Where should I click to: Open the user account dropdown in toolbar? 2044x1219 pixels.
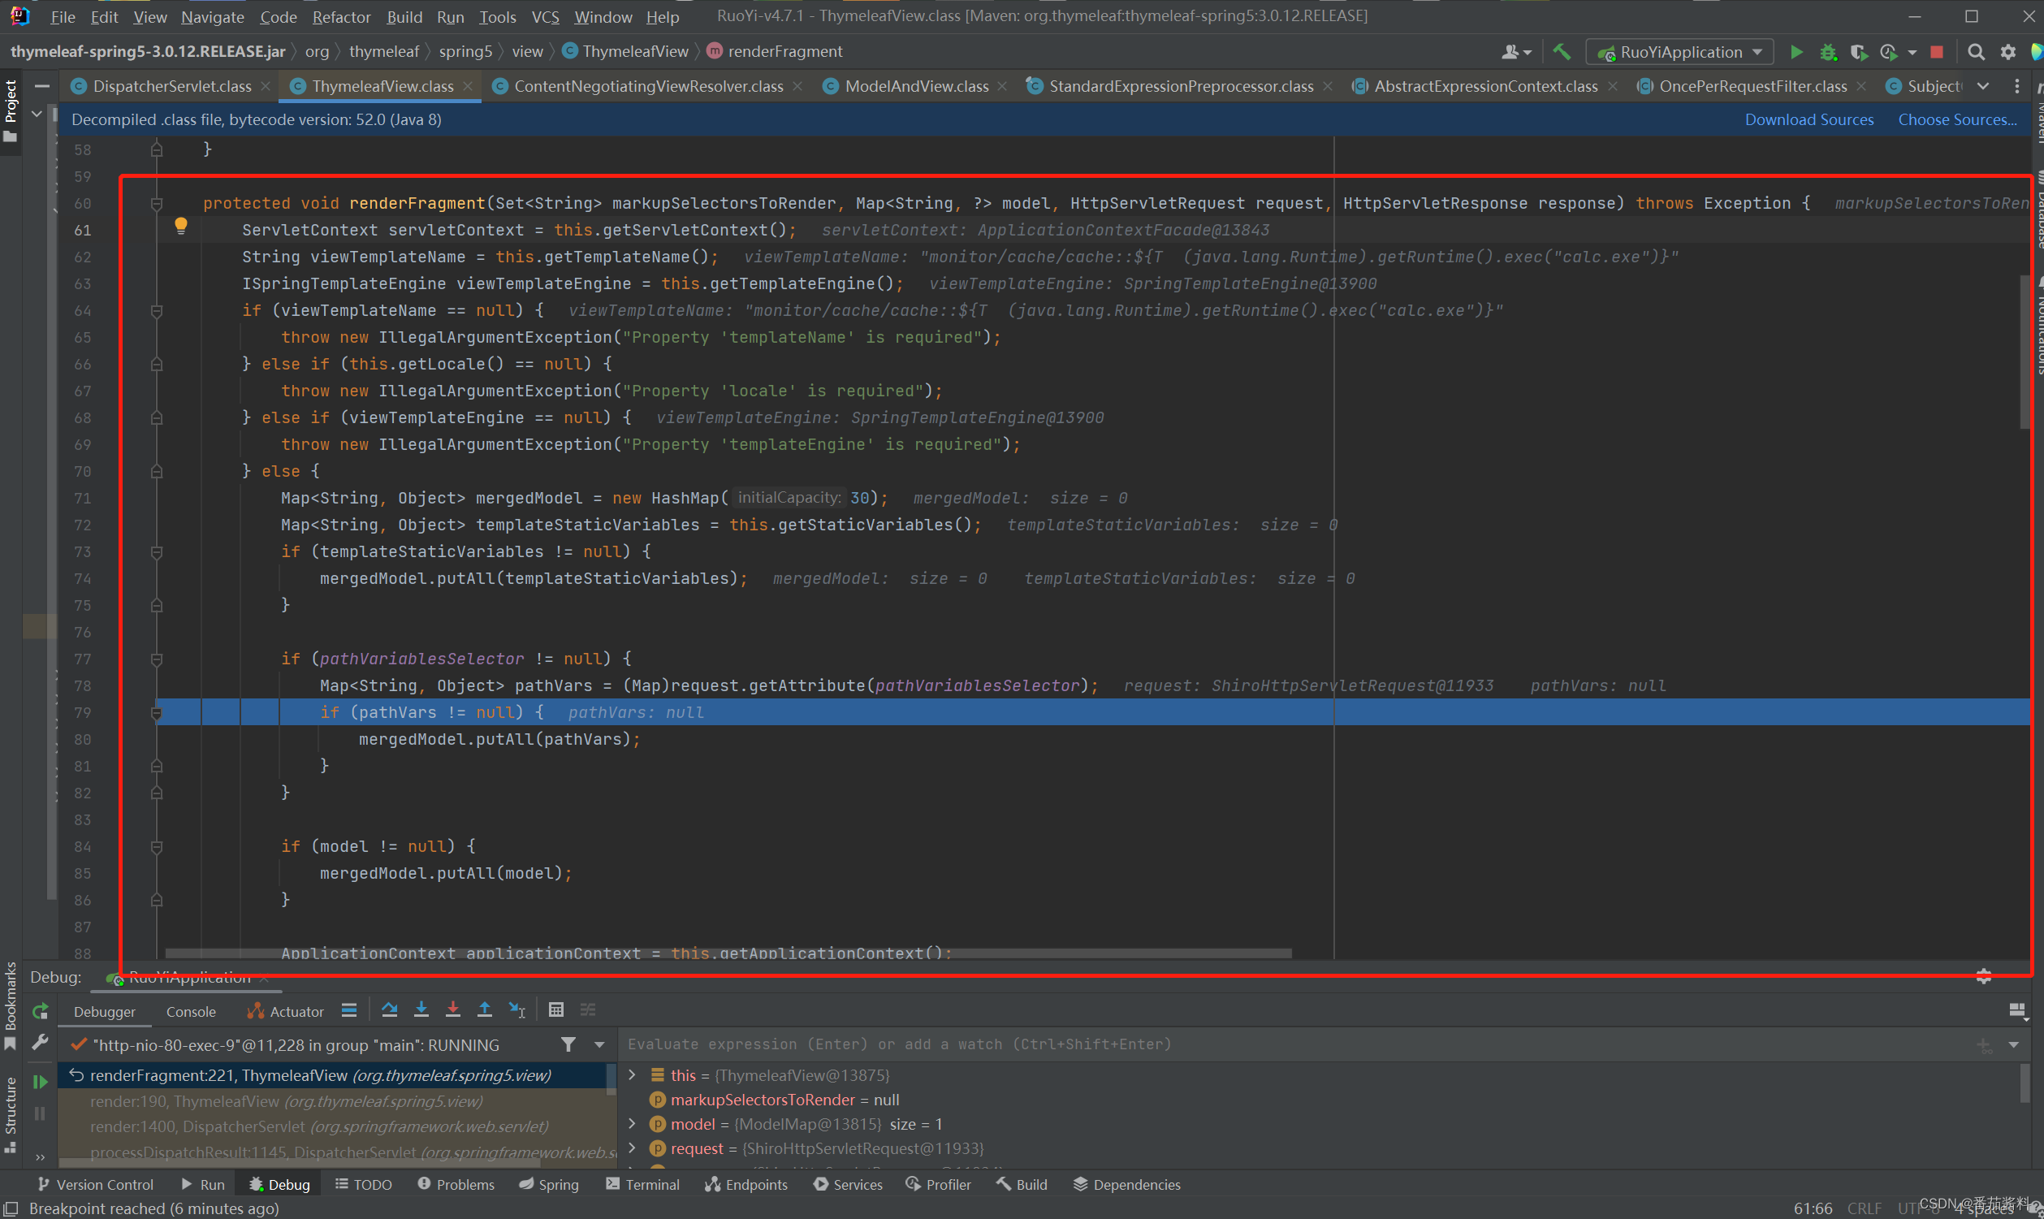click(x=1516, y=52)
